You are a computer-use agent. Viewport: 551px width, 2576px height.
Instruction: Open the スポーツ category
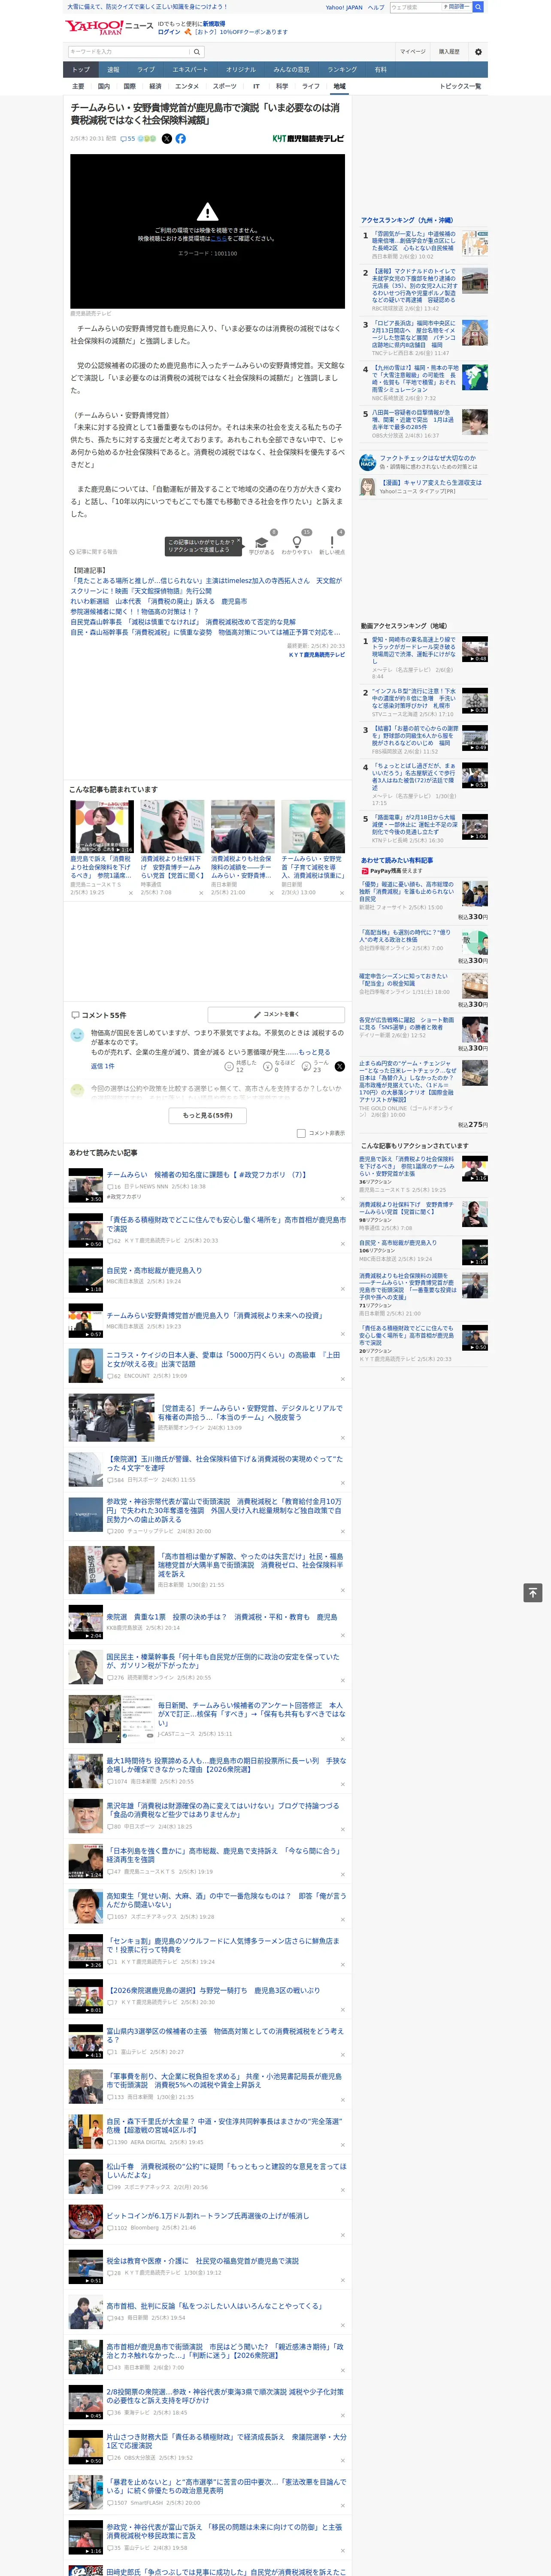tap(225, 86)
